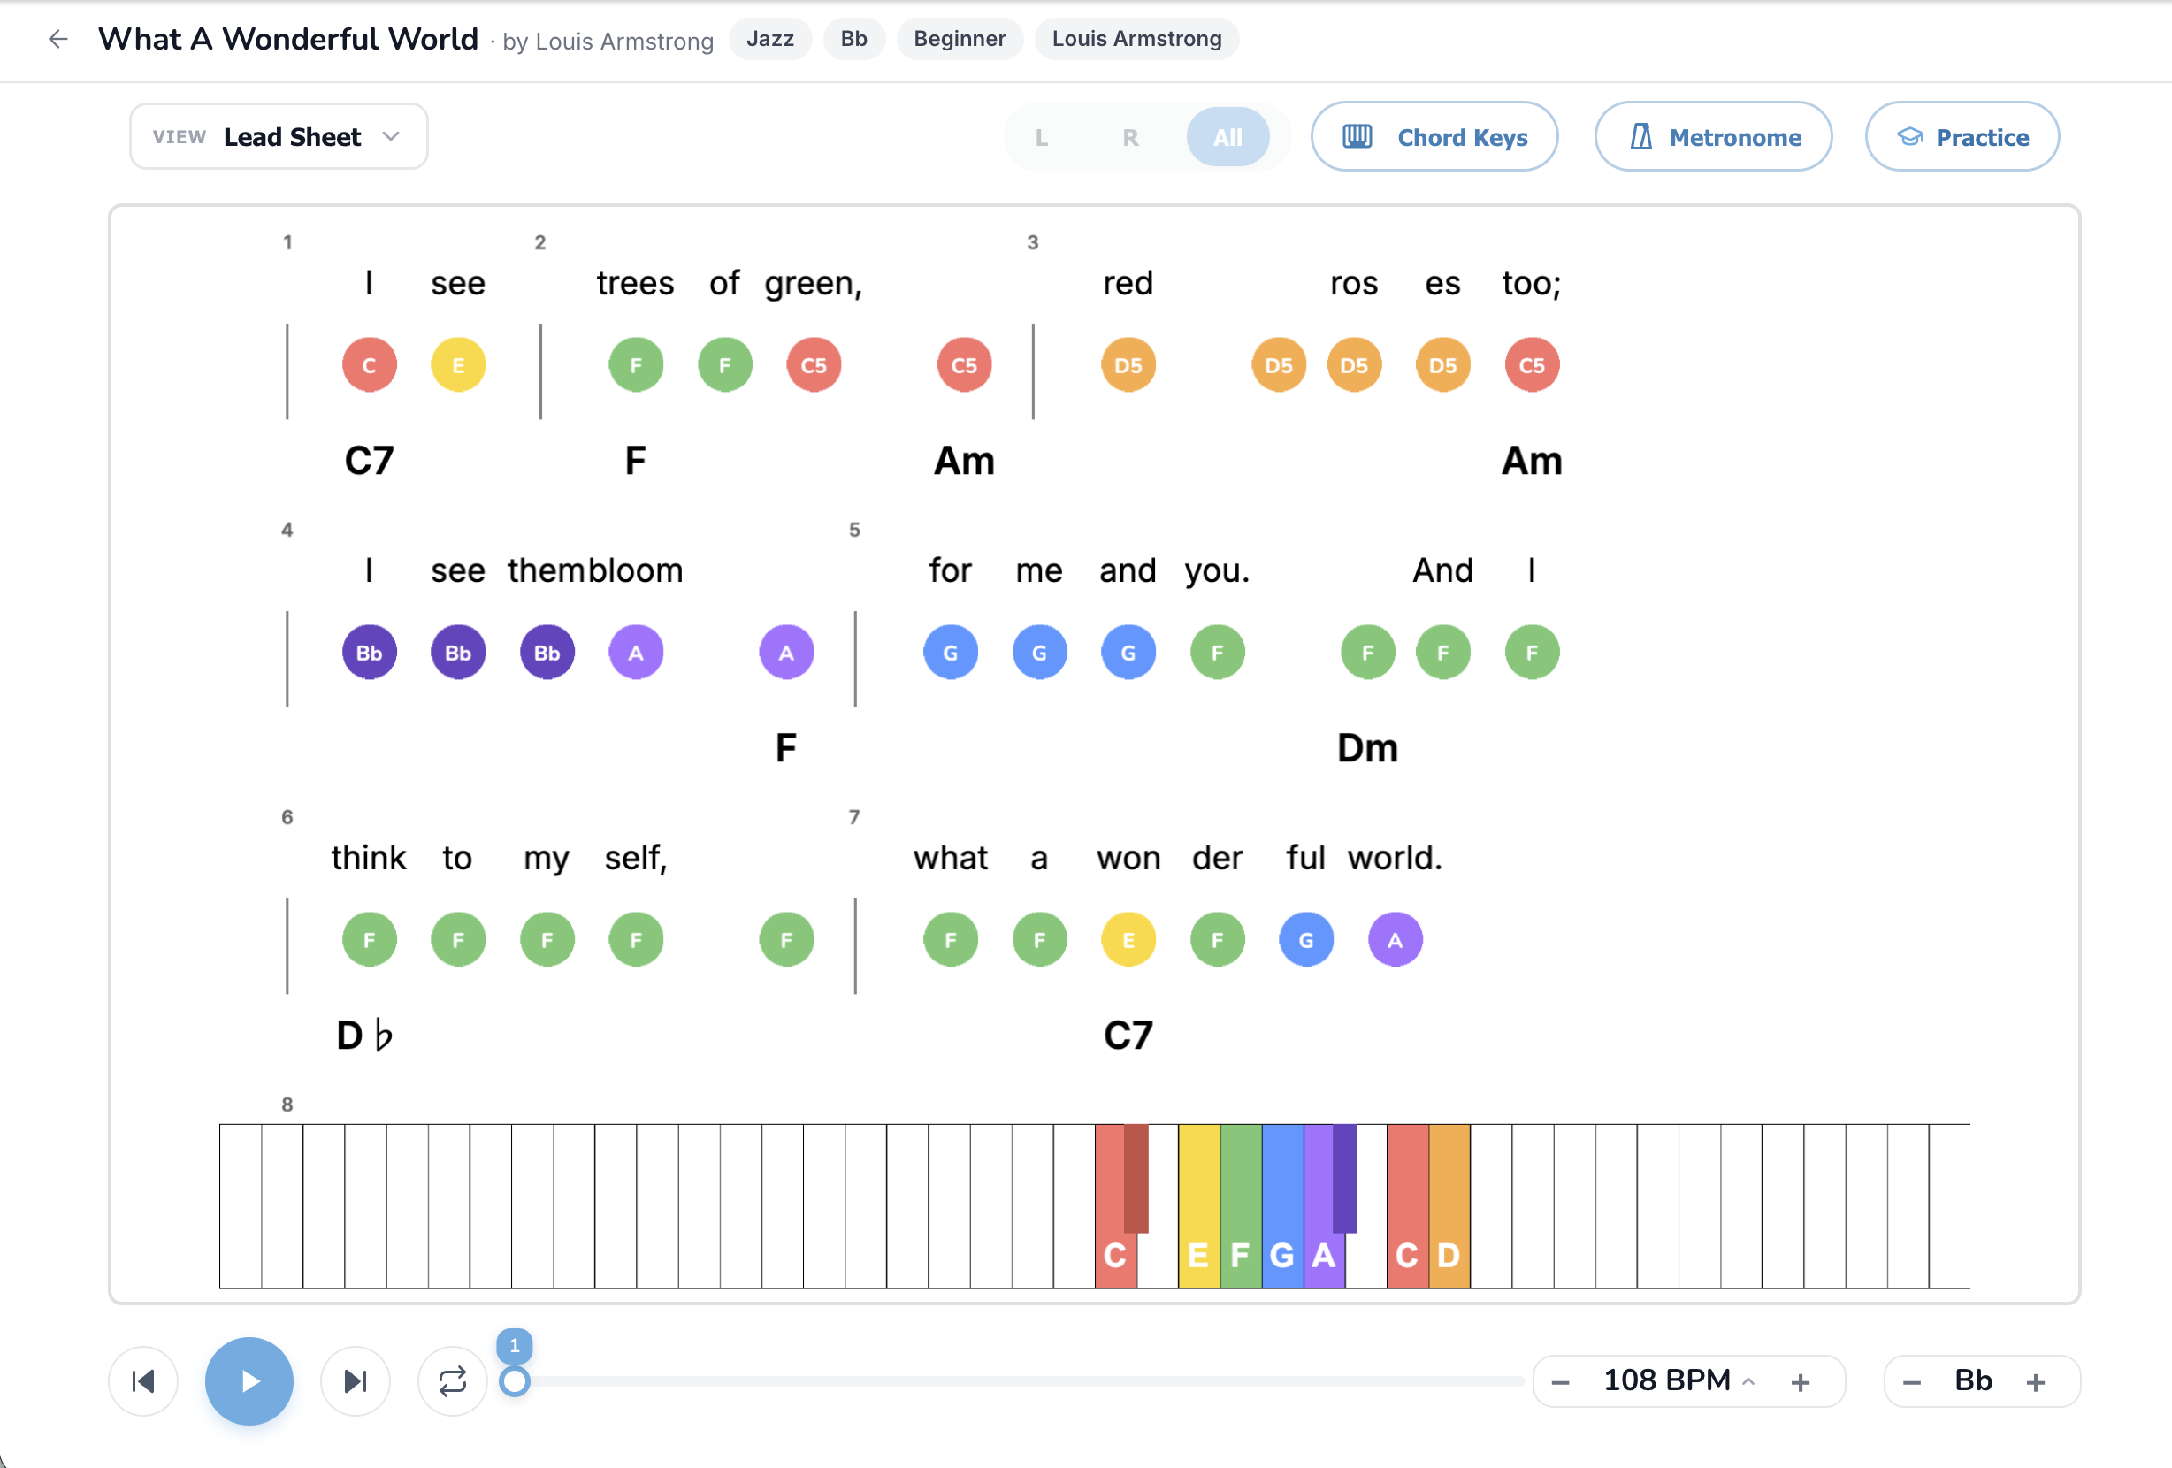Transpose up with the key plus
Screen dimensions: 2172x1468
pos(2035,1381)
